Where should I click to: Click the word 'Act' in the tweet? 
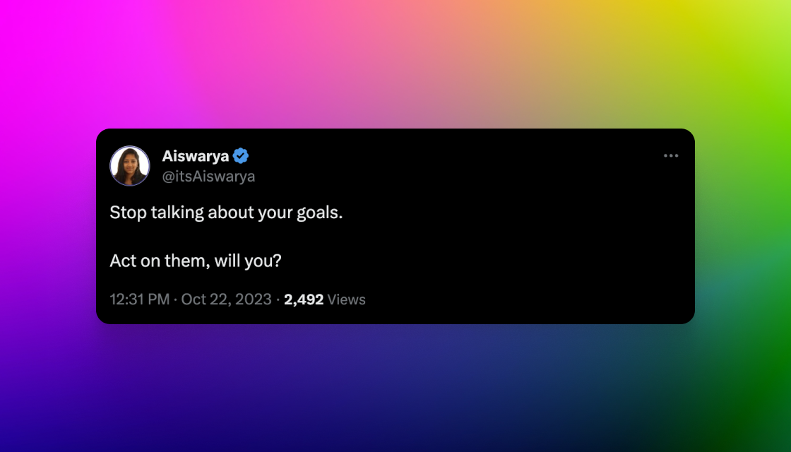pos(123,261)
